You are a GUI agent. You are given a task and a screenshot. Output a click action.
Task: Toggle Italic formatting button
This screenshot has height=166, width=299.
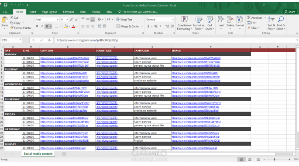pyautogui.click(x=42, y=26)
